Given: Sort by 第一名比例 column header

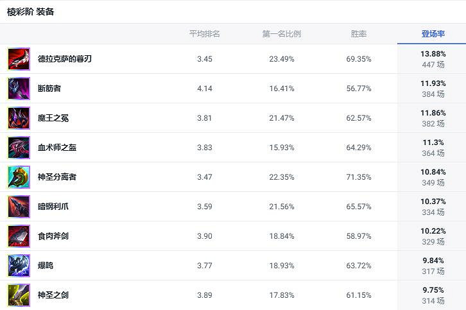Looking at the screenshot, I should [281, 34].
